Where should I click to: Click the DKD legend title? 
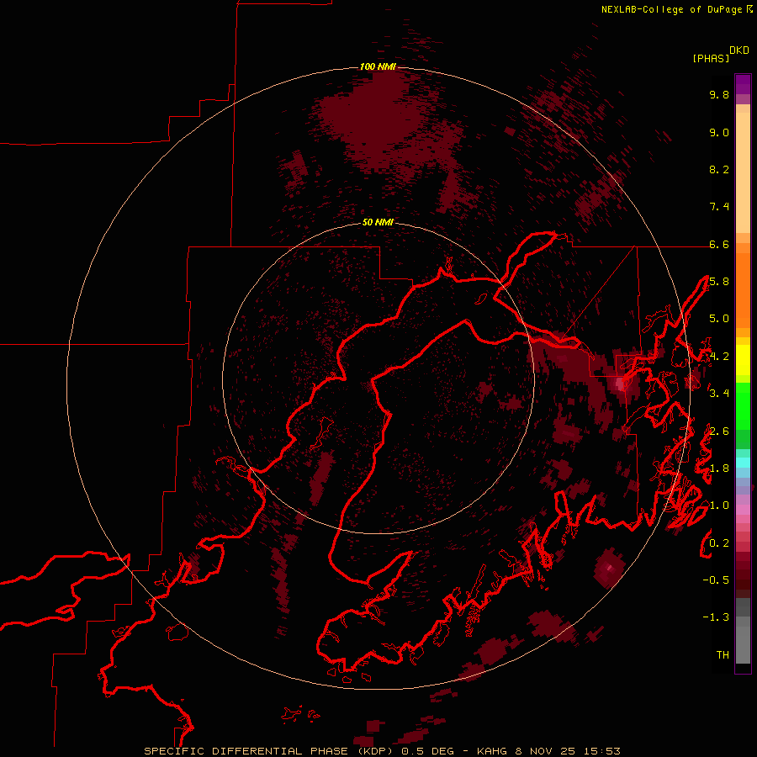pyautogui.click(x=738, y=50)
